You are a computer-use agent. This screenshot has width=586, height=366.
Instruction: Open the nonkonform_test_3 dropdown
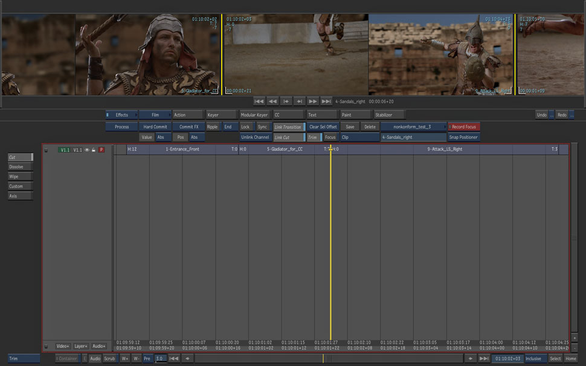click(413, 127)
